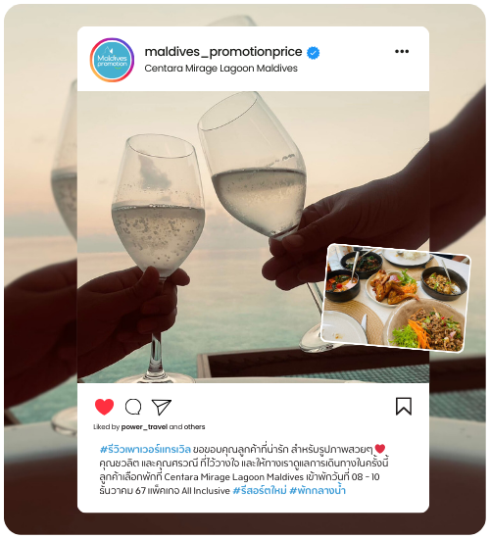
Task: Open the food dishes inset thumbnail
Action: point(396,298)
